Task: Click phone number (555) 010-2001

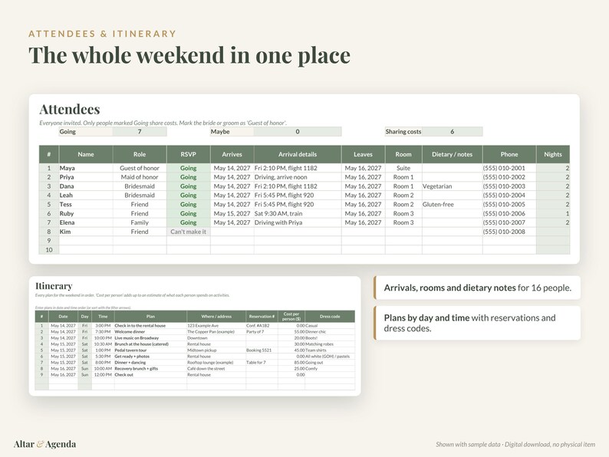Action: click(509, 168)
